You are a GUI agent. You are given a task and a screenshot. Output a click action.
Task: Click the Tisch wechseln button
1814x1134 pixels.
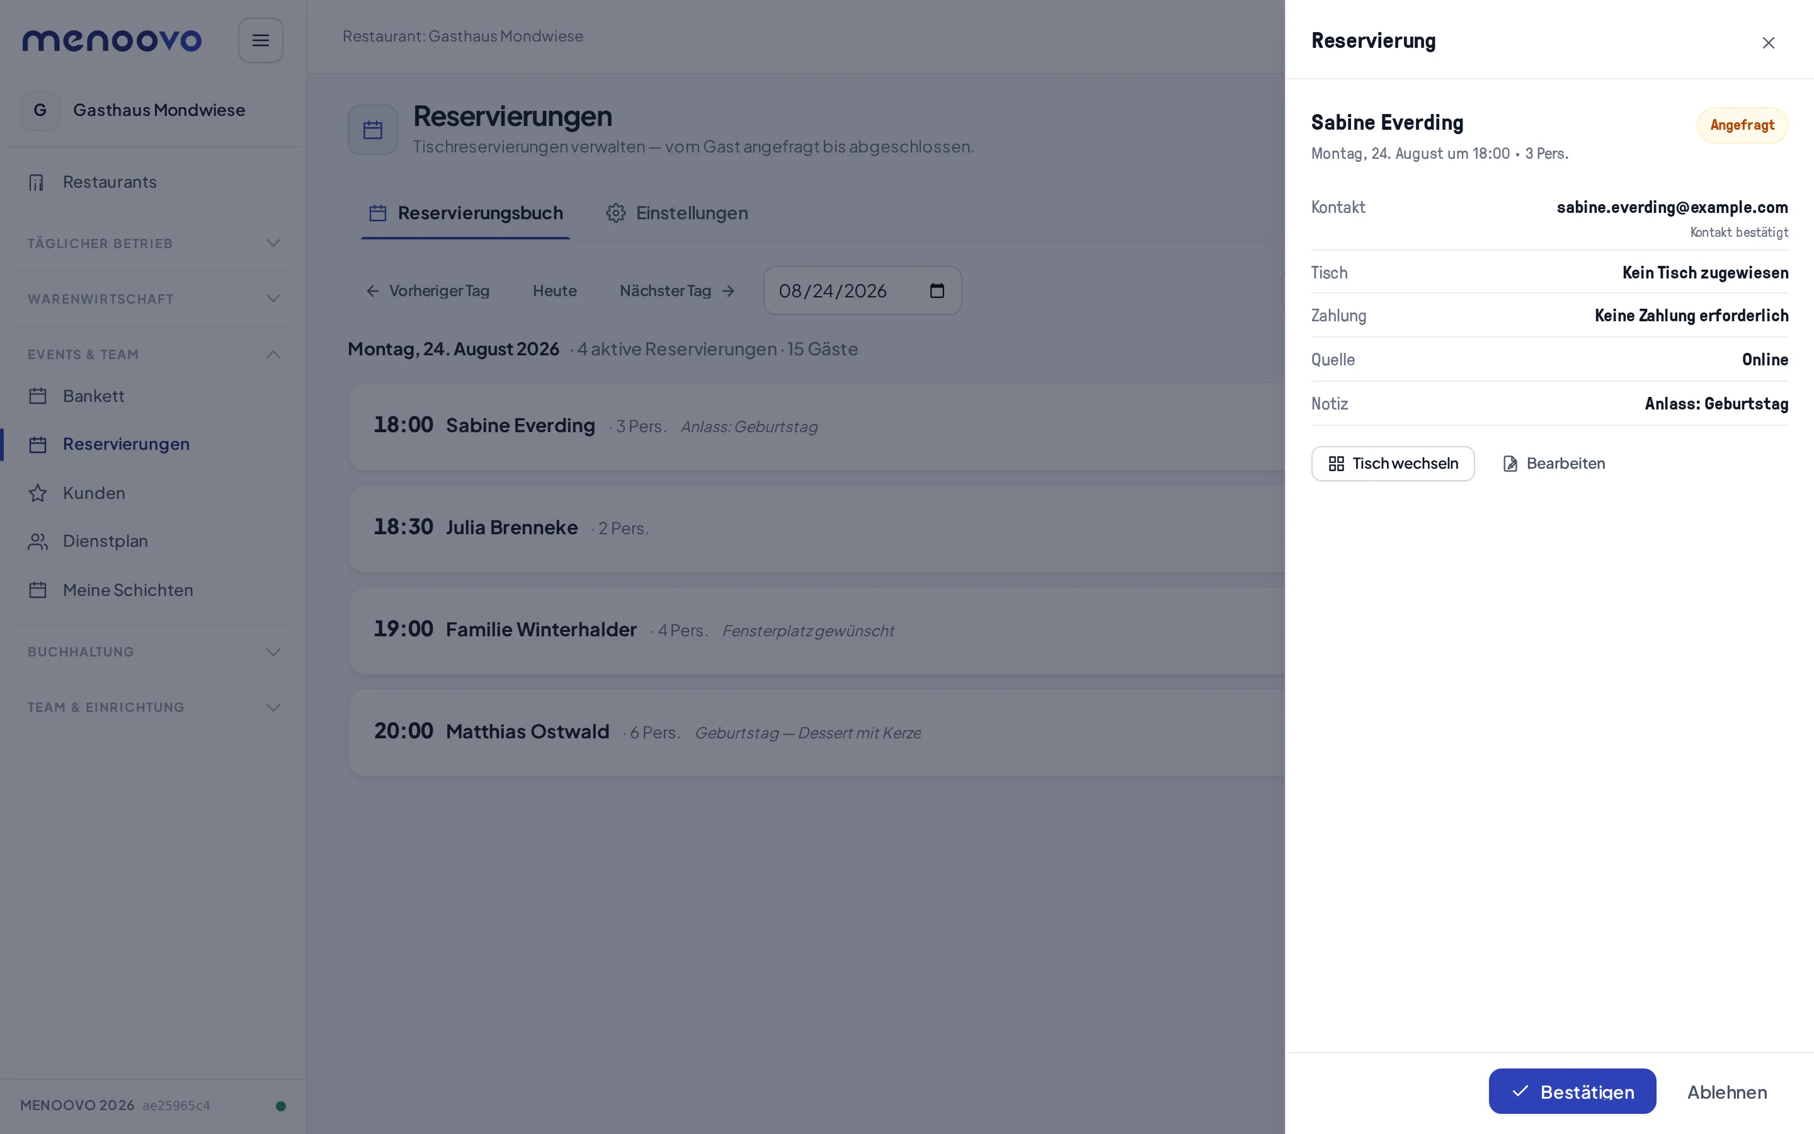pos(1393,464)
